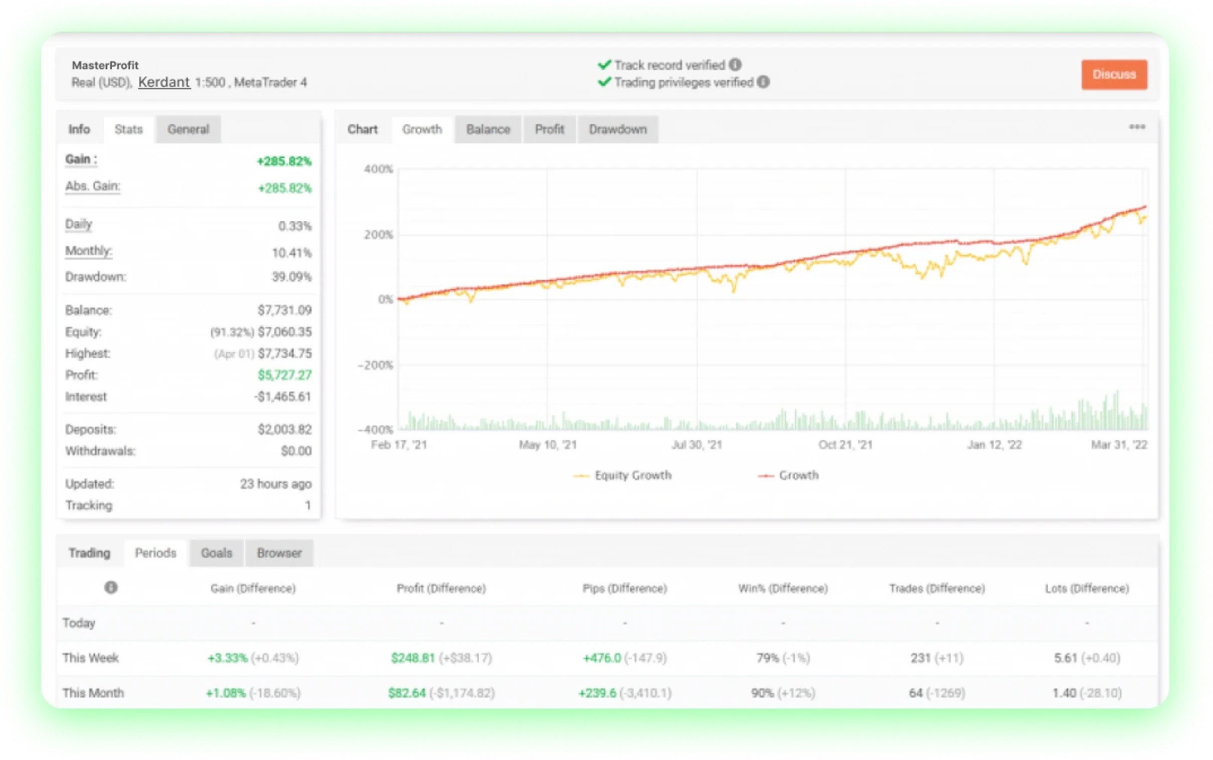Open the Profit chart tab
Viewport: 1213px width, 760px height.
click(x=549, y=130)
